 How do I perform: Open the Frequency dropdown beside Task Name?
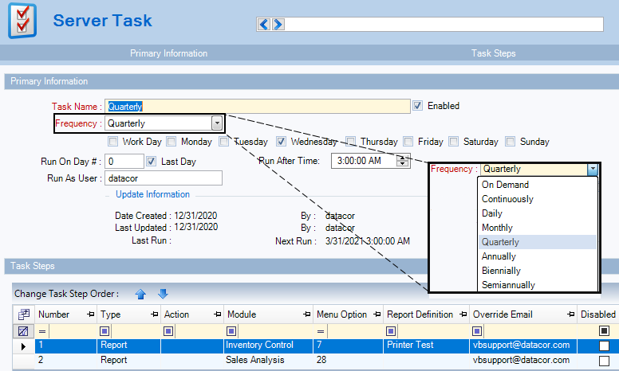[217, 123]
